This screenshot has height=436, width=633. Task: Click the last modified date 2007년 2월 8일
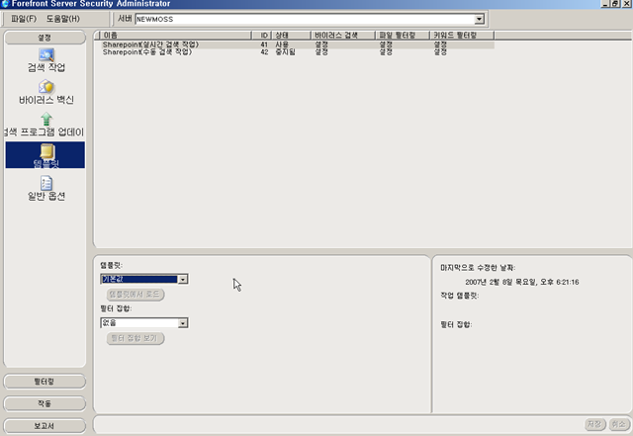tap(522, 282)
